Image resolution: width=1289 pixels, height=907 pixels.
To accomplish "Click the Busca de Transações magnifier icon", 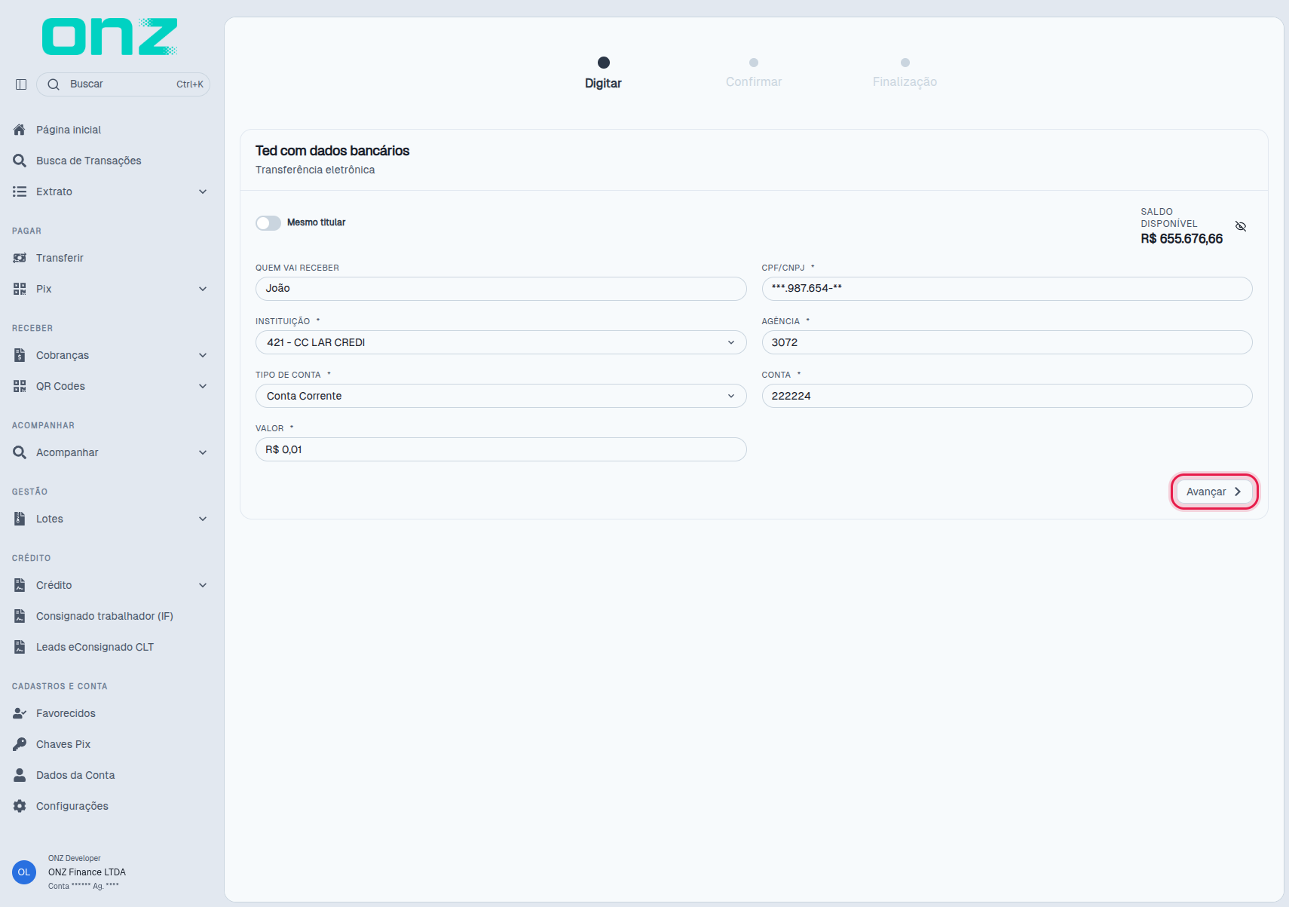I will click(x=20, y=161).
